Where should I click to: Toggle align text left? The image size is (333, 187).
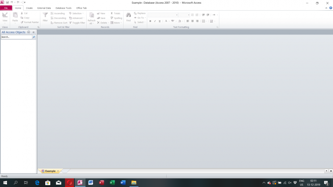188,21
